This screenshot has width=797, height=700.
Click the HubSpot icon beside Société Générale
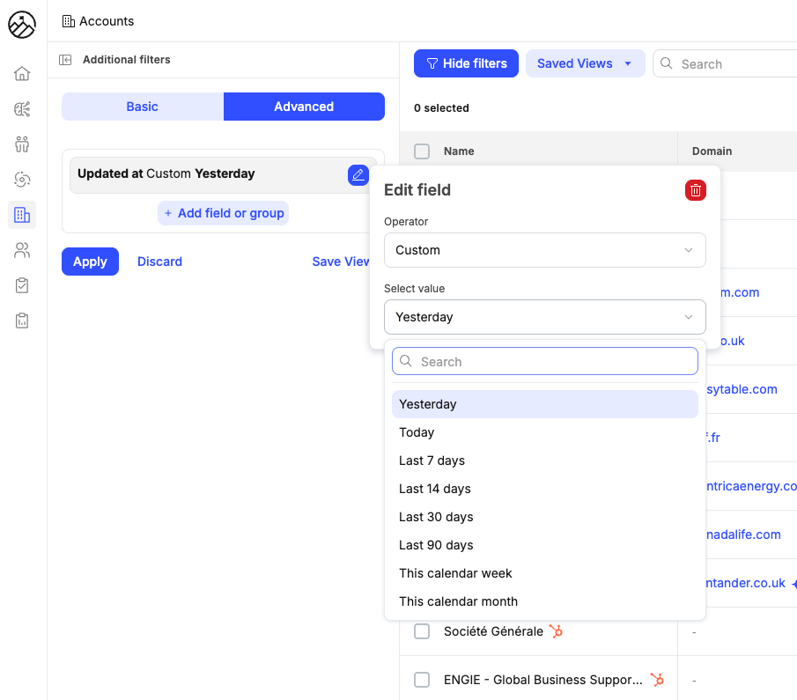(556, 631)
